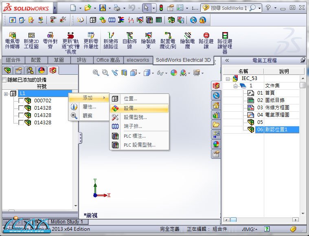Click the 零件對齊 ribbon command
This screenshot has width=309, height=236.
pos(50,41)
